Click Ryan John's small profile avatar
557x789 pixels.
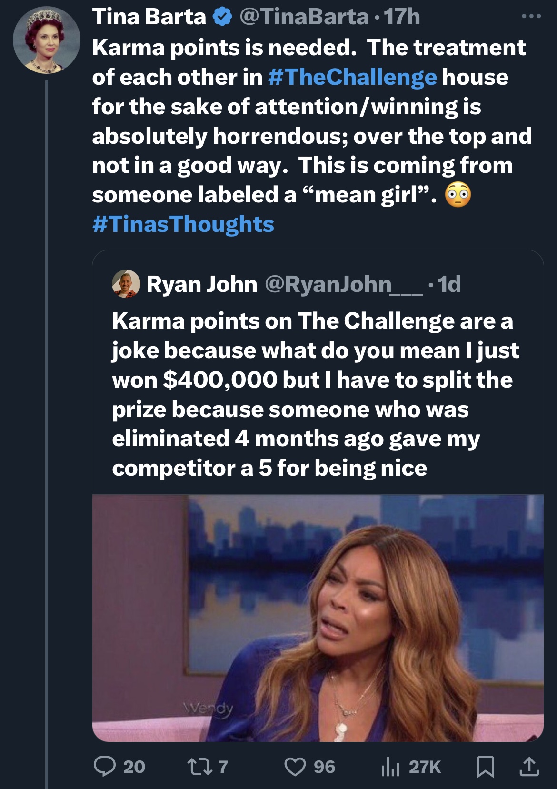pos(126,284)
